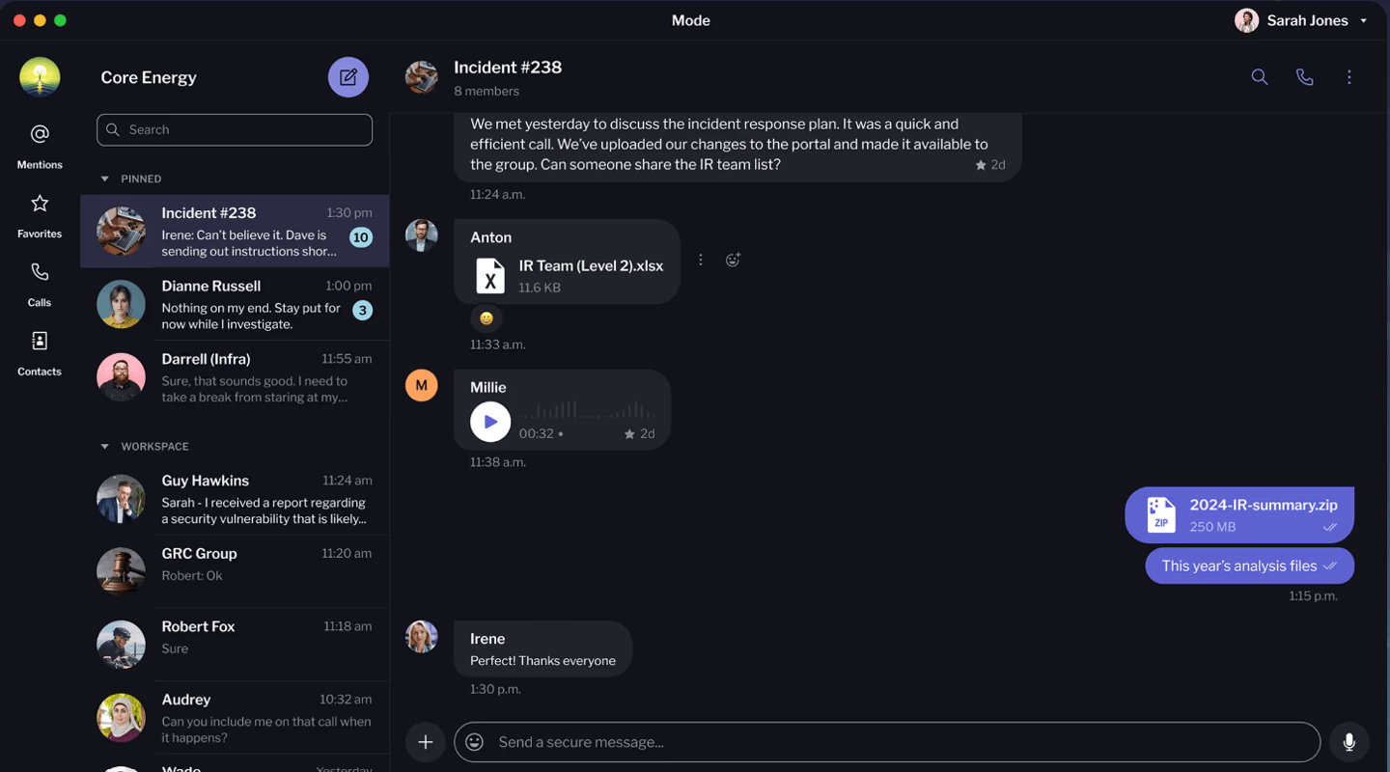Screen dimensions: 1390x772
Task: Open the emoji picker in the message box
Action: pos(474,742)
